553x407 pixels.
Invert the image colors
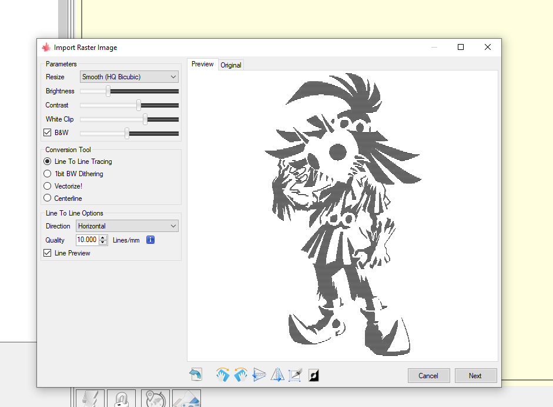point(314,375)
